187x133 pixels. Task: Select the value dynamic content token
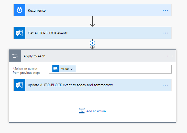point(65,69)
